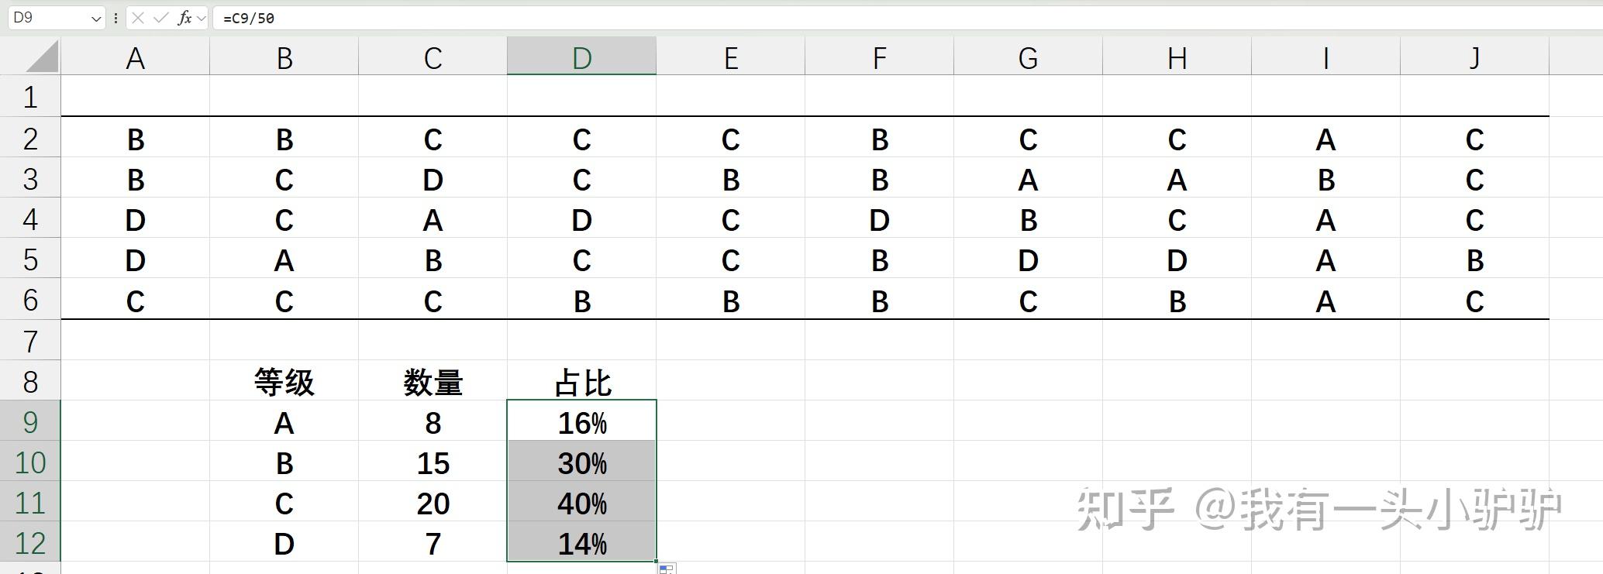Viewport: 1603px width, 574px height.
Task: Click the Name Box showing D9
Action: tap(47, 18)
